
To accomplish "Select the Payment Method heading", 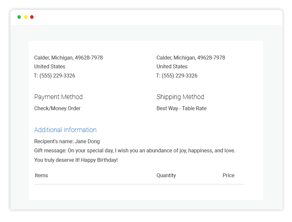I will pyautogui.click(x=59, y=97).
